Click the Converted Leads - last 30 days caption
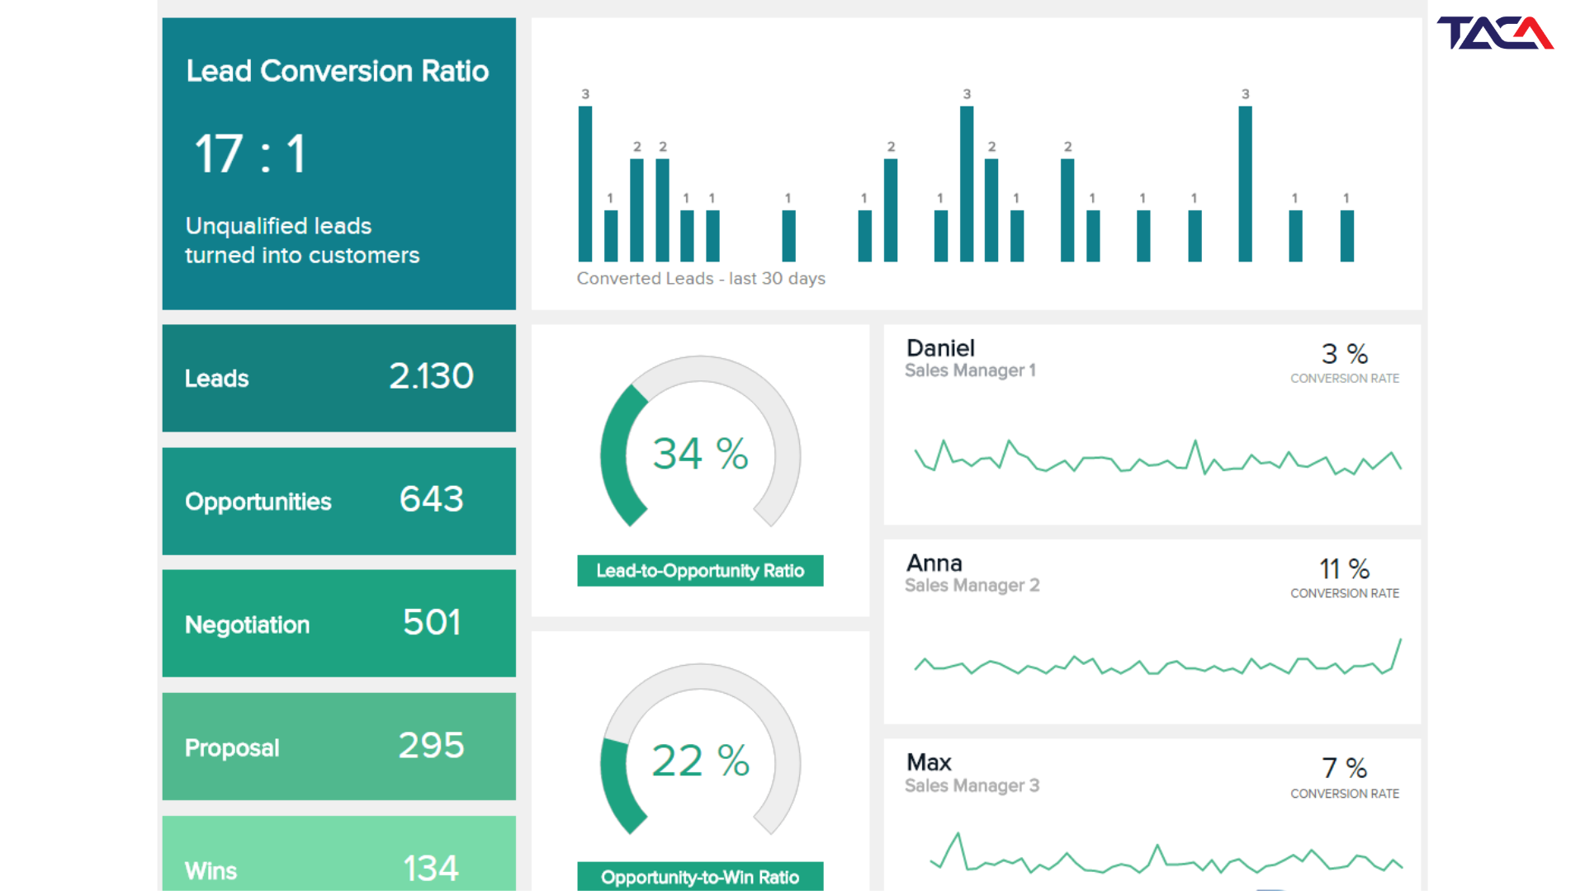 (701, 279)
